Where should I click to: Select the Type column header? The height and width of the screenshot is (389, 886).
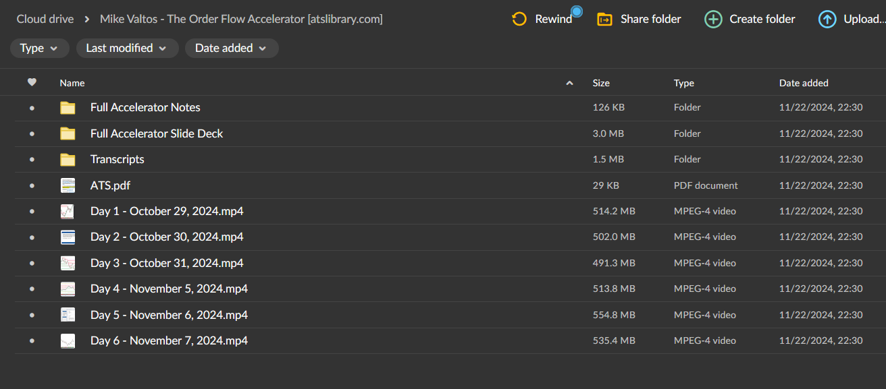pos(683,82)
